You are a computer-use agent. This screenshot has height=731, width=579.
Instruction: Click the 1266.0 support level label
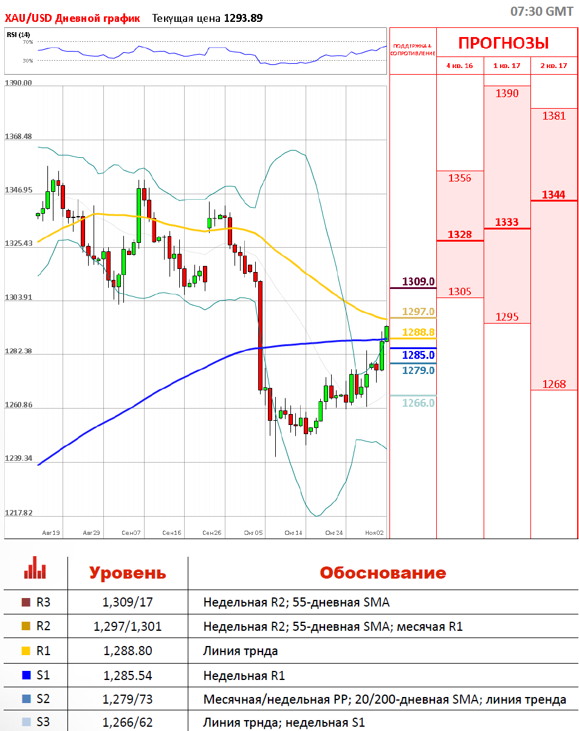point(419,402)
